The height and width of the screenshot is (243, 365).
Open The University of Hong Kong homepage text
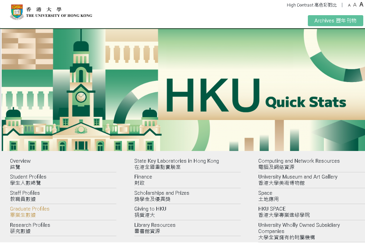pyautogui.click(x=59, y=16)
